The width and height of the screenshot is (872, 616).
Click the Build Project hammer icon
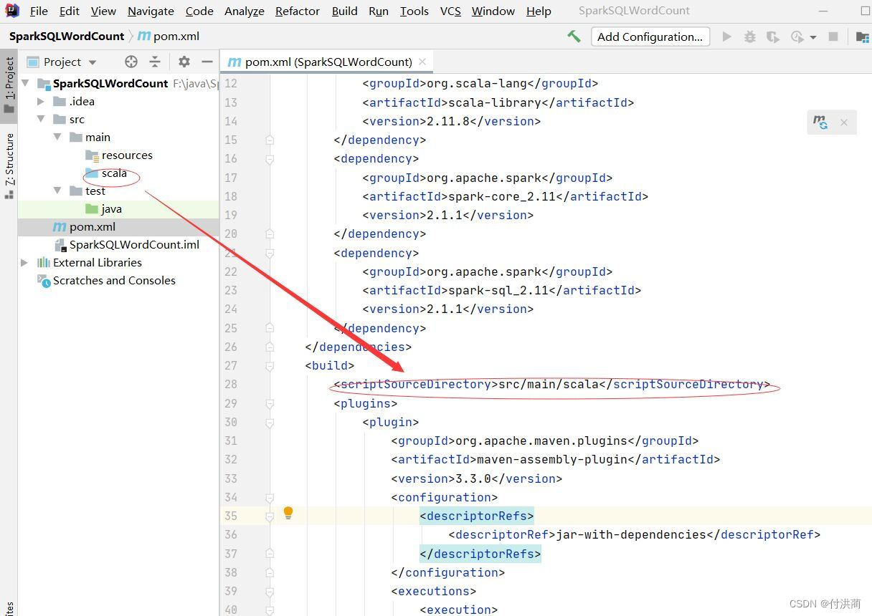click(x=574, y=36)
